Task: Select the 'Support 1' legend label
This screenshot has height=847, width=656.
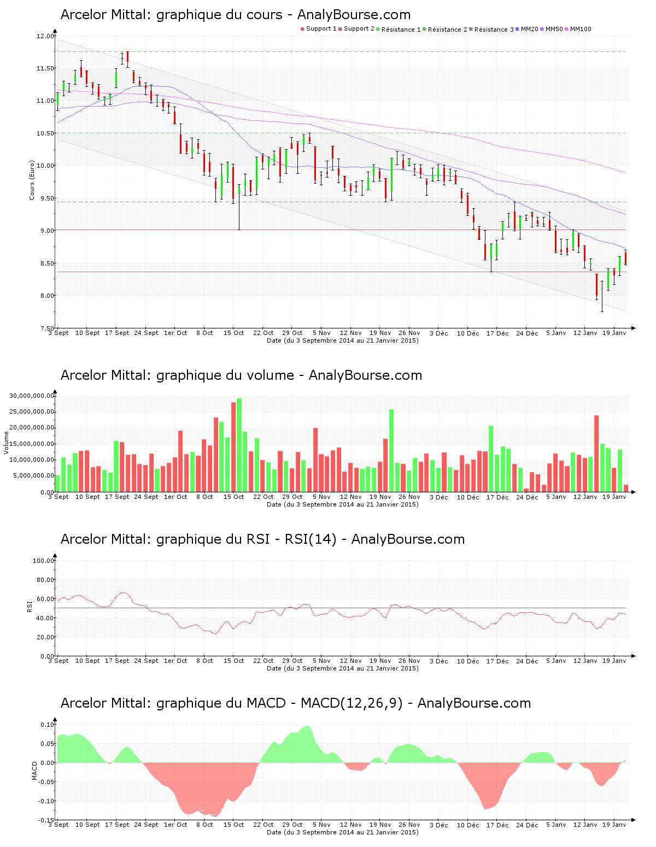Action: (x=321, y=29)
